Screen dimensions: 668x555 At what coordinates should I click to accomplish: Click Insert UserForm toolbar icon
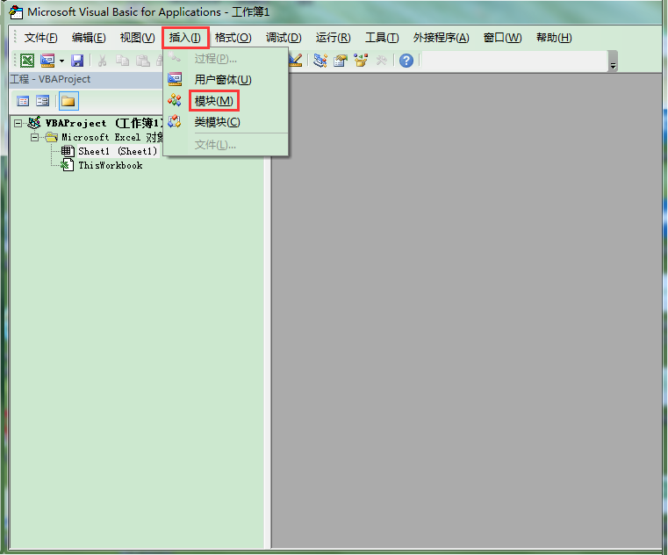coord(47,61)
